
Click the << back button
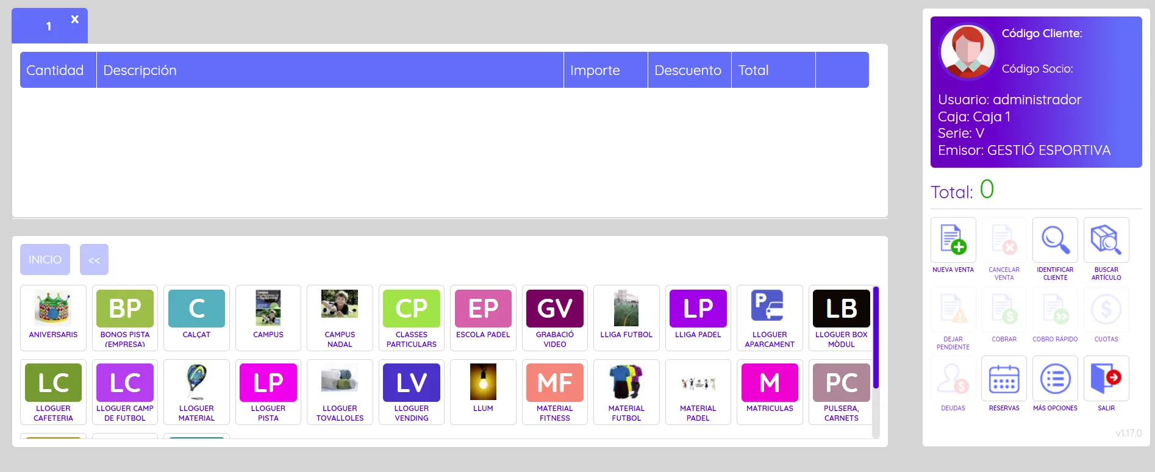pyautogui.click(x=94, y=260)
